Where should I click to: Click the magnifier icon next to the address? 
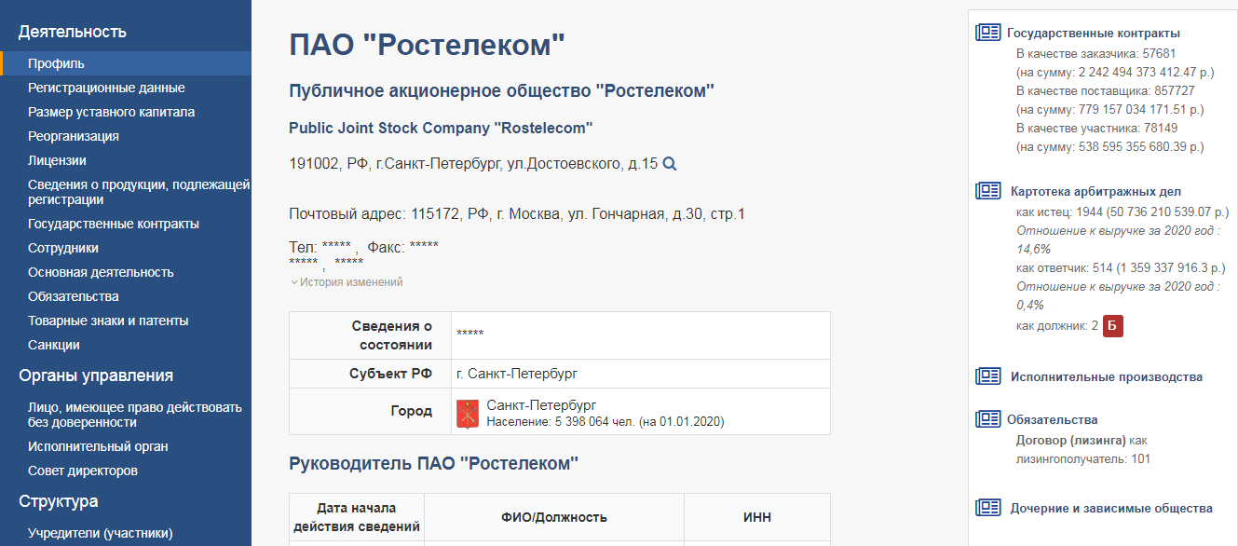pyautogui.click(x=669, y=164)
